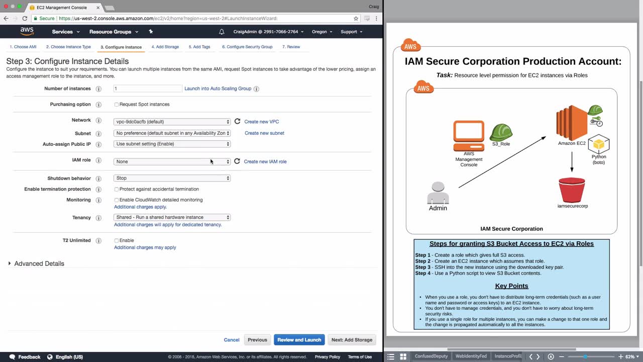Click info icon next to termination protection
Screen dimensions: 643x362
click(x=98, y=190)
